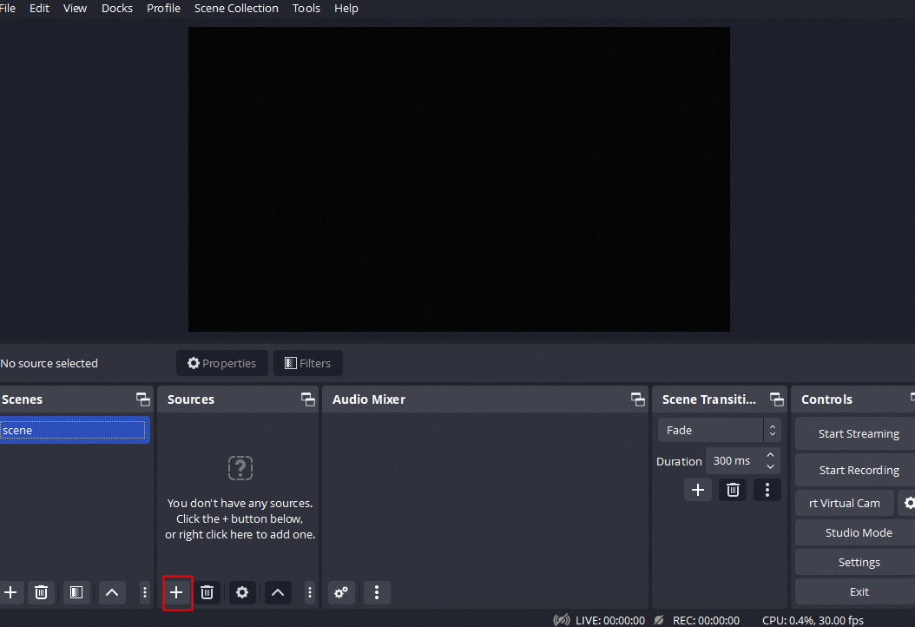The height and width of the screenshot is (627, 915).
Task: Move source up with arrow in Sources dock
Action: point(278,592)
